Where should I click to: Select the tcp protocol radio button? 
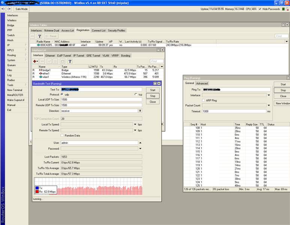tap(136, 95)
